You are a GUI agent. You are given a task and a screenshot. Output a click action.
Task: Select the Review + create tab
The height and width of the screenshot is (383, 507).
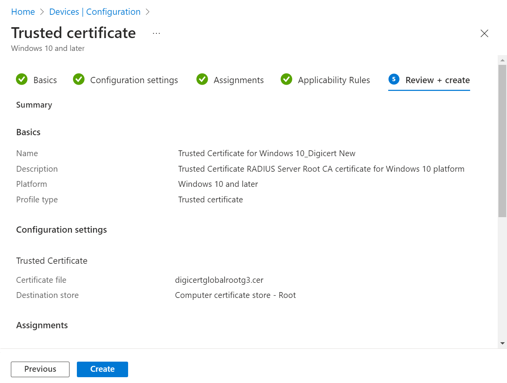click(429, 80)
